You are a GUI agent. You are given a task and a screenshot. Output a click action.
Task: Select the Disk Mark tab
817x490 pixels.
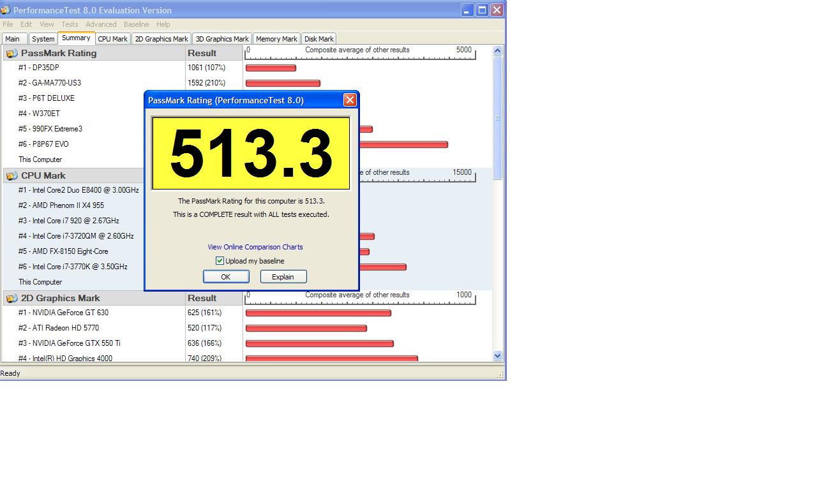pyautogui.click(x=319, y=39)
